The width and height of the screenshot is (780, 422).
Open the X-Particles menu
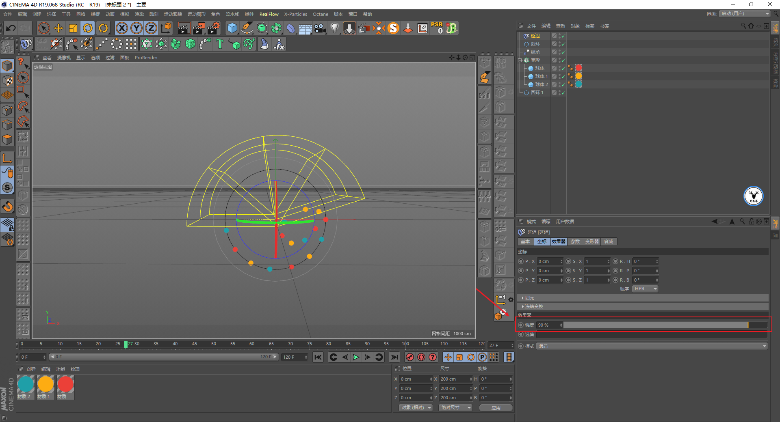click(x=295, y=14)
